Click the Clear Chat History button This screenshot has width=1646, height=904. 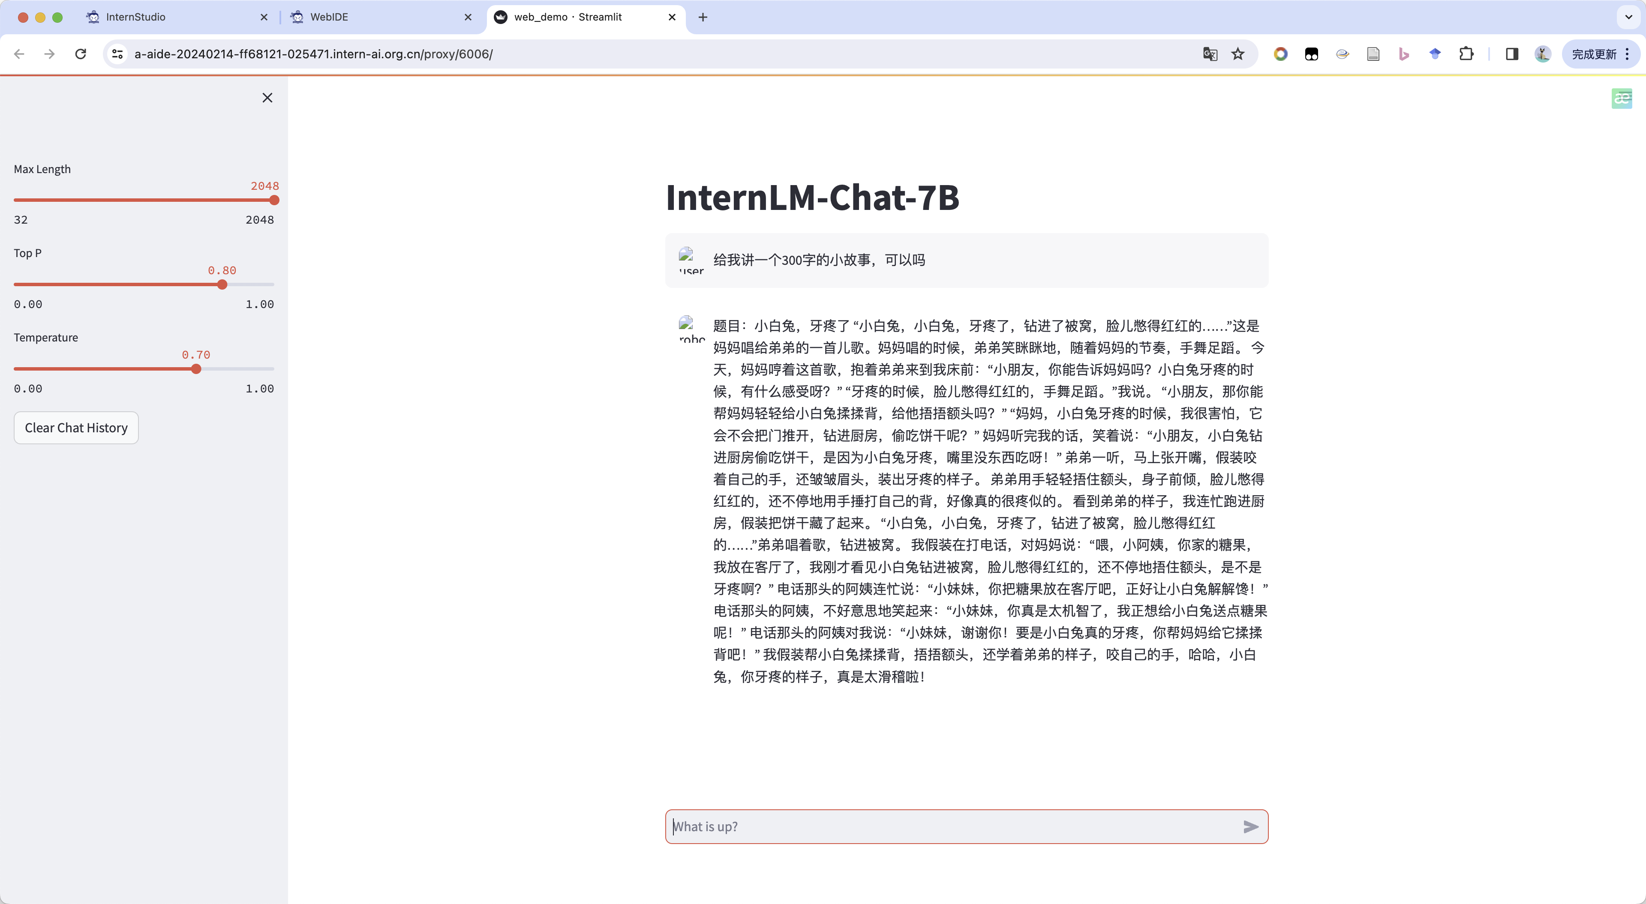click(x=76, y=428)
